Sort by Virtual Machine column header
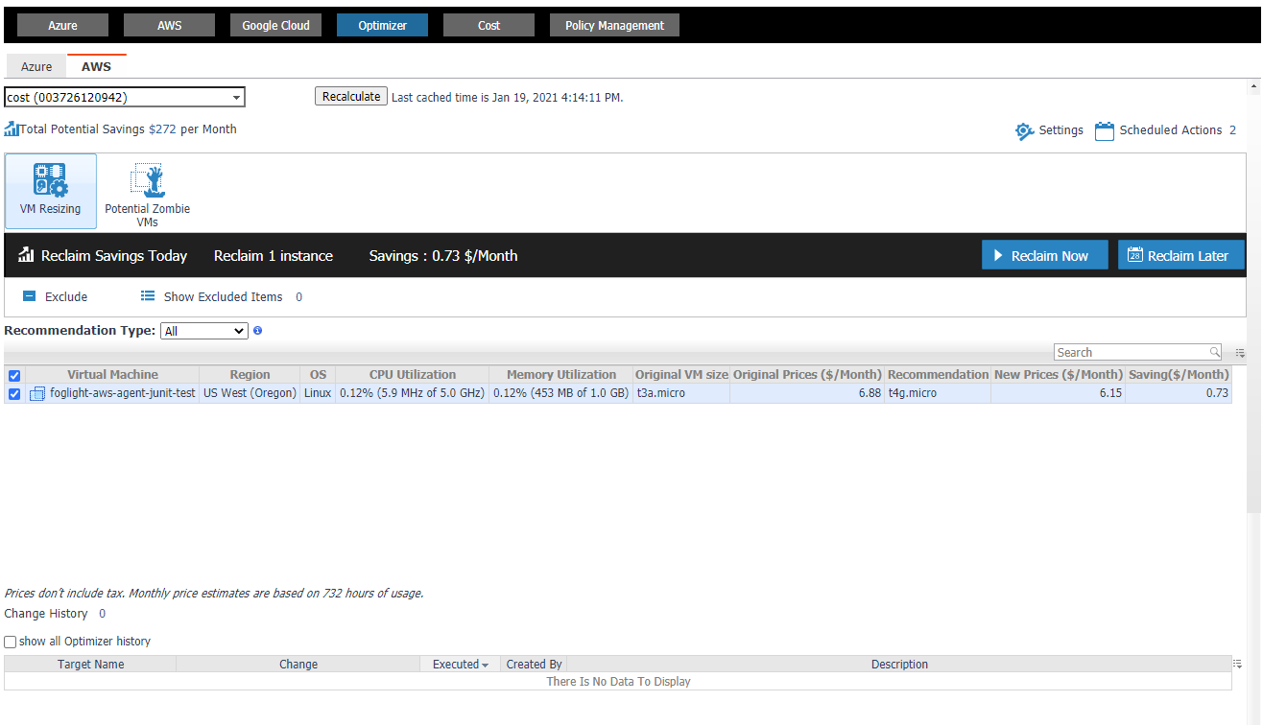1263x725 pixels. click(112, 374)
